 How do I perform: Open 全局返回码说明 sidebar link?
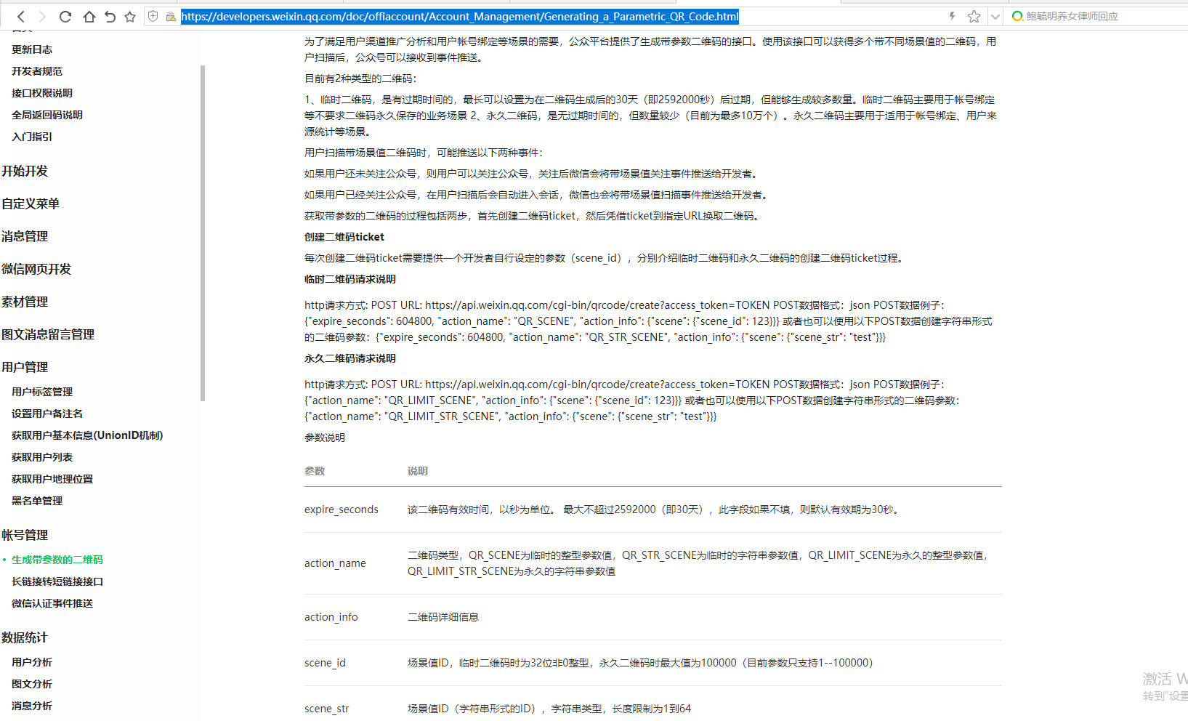click(x=47, y=115)
